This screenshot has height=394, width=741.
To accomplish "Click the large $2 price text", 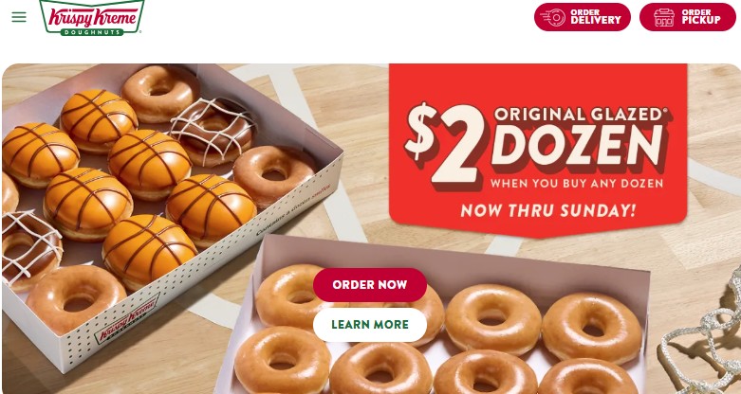I will 446,143.
